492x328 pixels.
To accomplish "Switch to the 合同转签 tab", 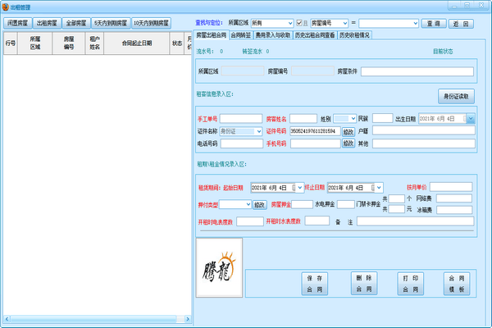I will [241, 35].
